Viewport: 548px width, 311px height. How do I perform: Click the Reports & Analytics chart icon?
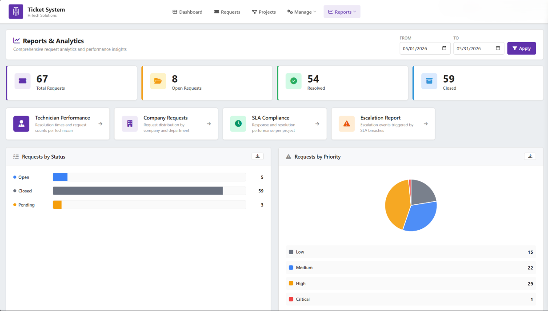point(17,40)
